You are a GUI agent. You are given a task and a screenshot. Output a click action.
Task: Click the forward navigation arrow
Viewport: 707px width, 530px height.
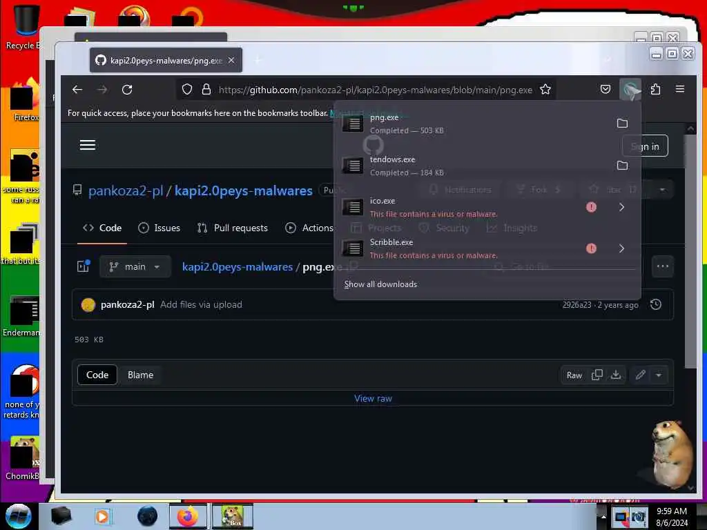pos(102,90)
